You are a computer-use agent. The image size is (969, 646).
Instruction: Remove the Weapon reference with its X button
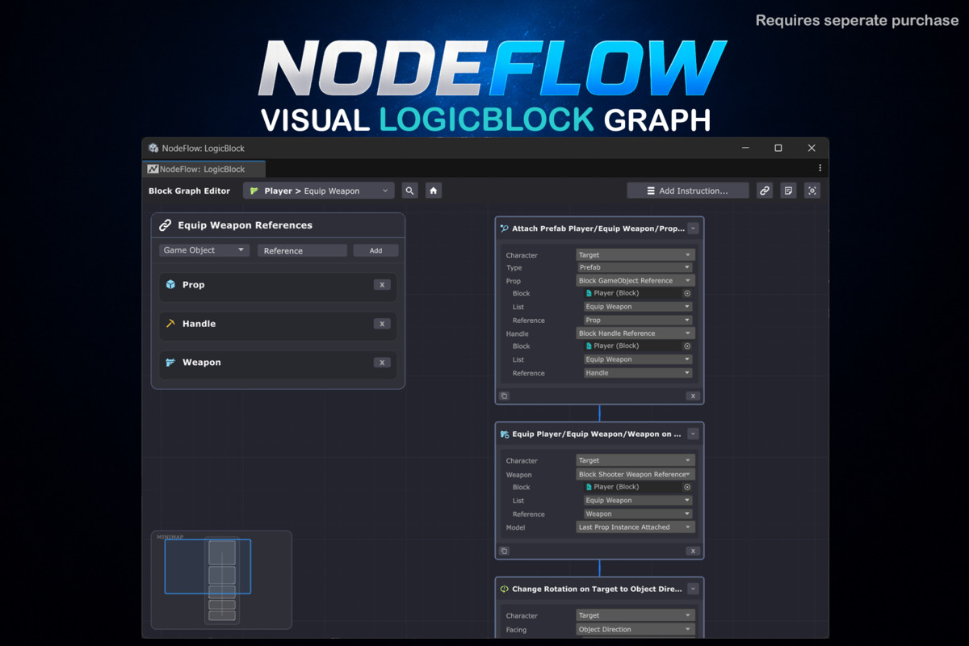383,363
